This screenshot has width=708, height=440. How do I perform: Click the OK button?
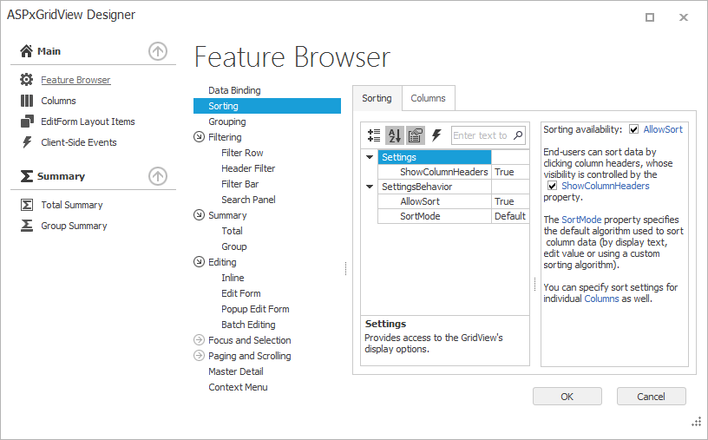(567, 397)
